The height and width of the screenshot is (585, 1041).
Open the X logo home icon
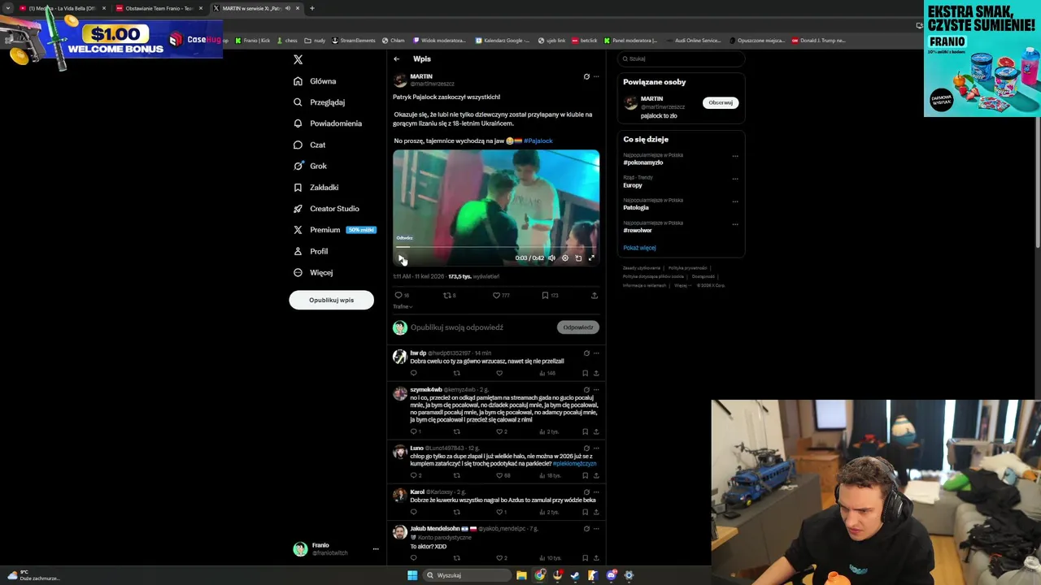tap(298, 59)
